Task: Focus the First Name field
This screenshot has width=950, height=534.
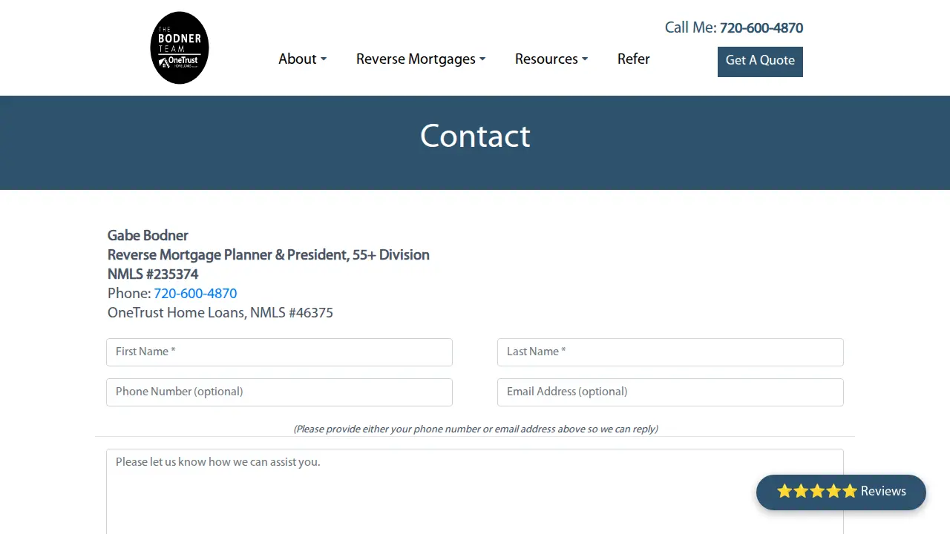Action: point(279,352)
